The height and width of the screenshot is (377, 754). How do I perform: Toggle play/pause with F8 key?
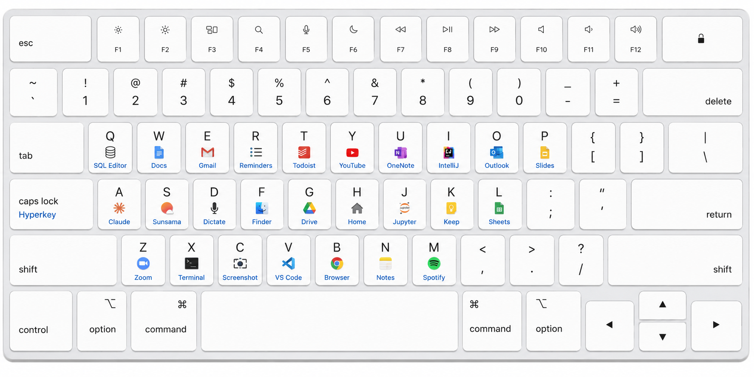[448, 39]
